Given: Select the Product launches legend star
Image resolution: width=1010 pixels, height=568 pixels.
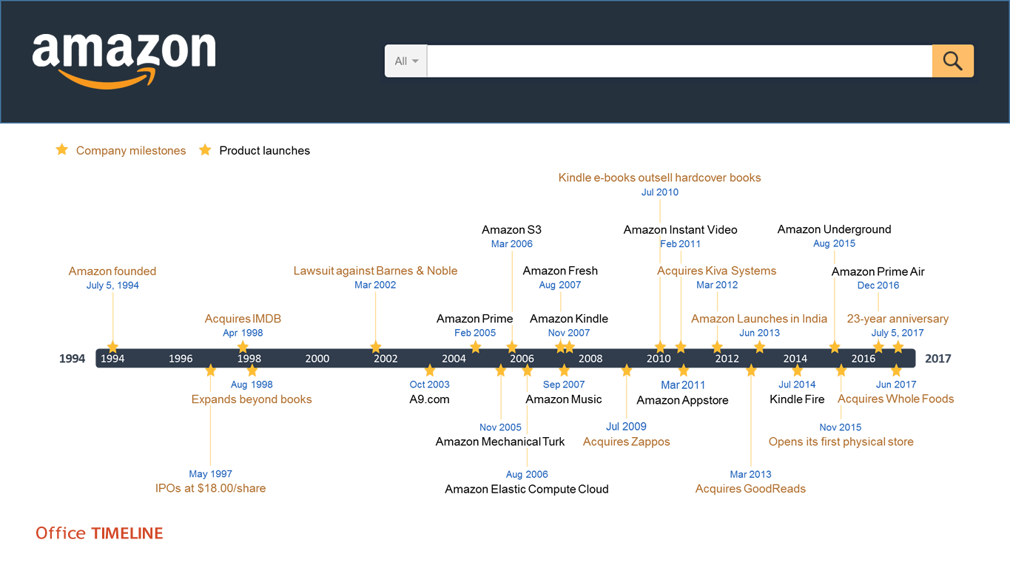Looking at the screenshot, I should (x=205, y=150).
